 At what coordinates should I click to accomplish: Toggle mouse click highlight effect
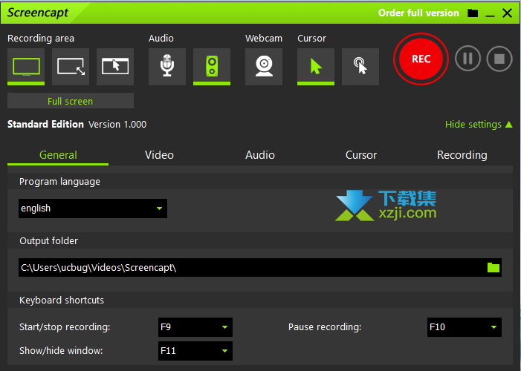click(x=360, y=66)
